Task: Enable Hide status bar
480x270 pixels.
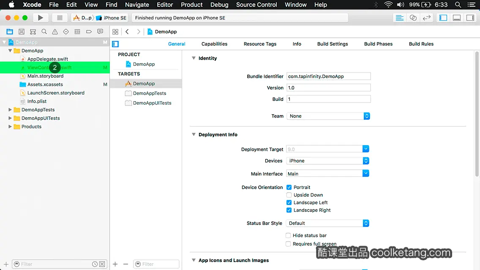Action: (x=288, y=235)
